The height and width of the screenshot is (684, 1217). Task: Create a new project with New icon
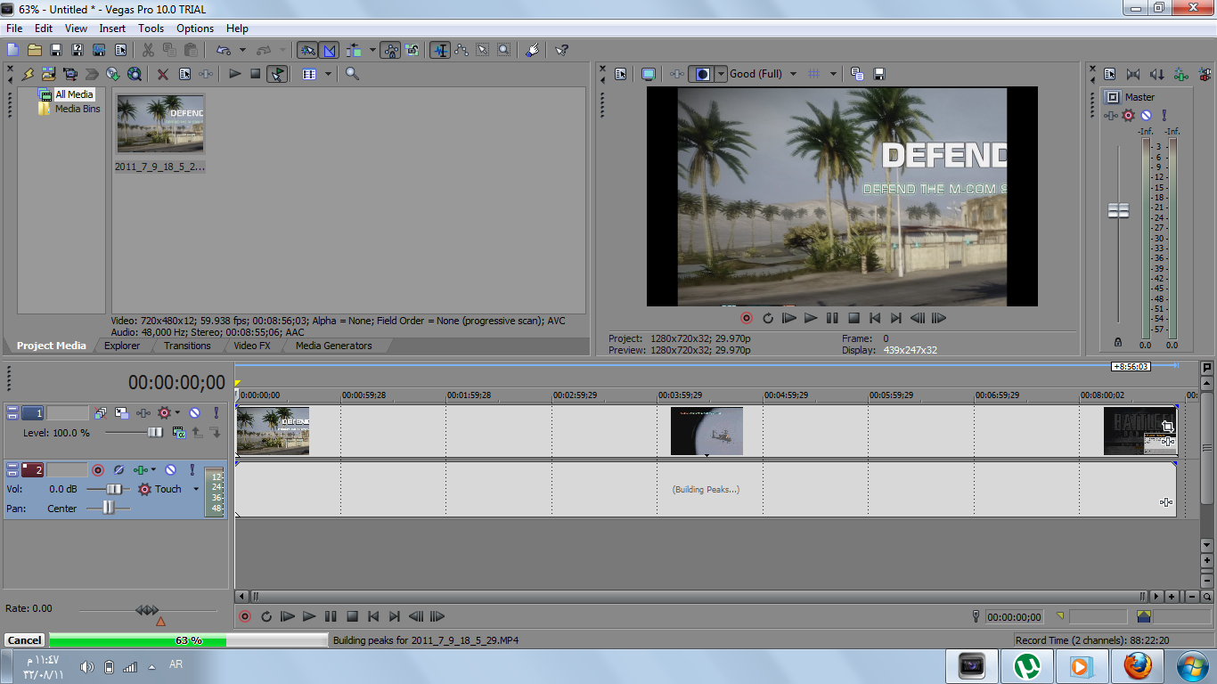13,50
